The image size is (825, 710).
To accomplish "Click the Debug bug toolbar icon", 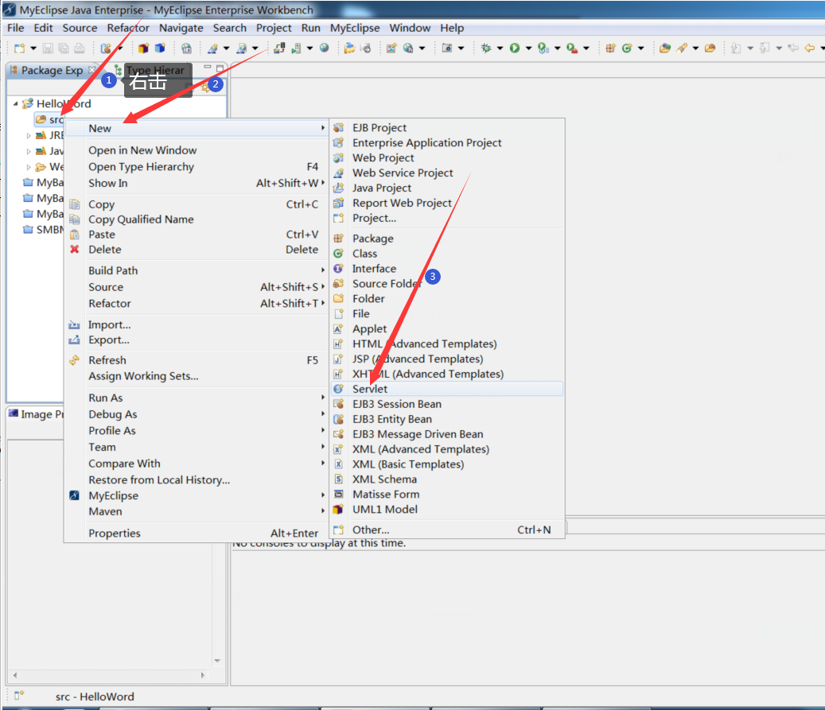I will (486, 48).
